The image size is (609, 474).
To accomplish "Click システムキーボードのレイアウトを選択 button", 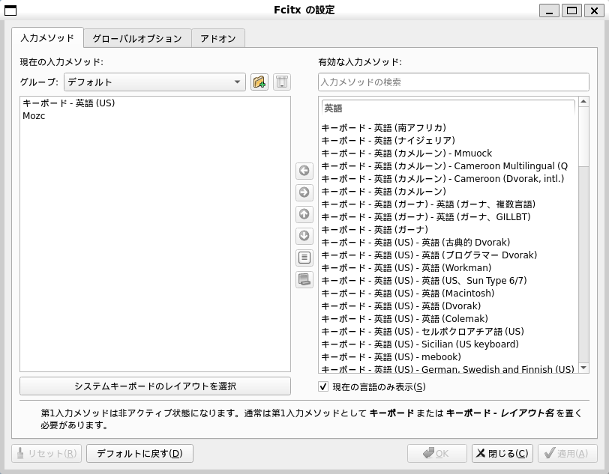I will (155, 386).
